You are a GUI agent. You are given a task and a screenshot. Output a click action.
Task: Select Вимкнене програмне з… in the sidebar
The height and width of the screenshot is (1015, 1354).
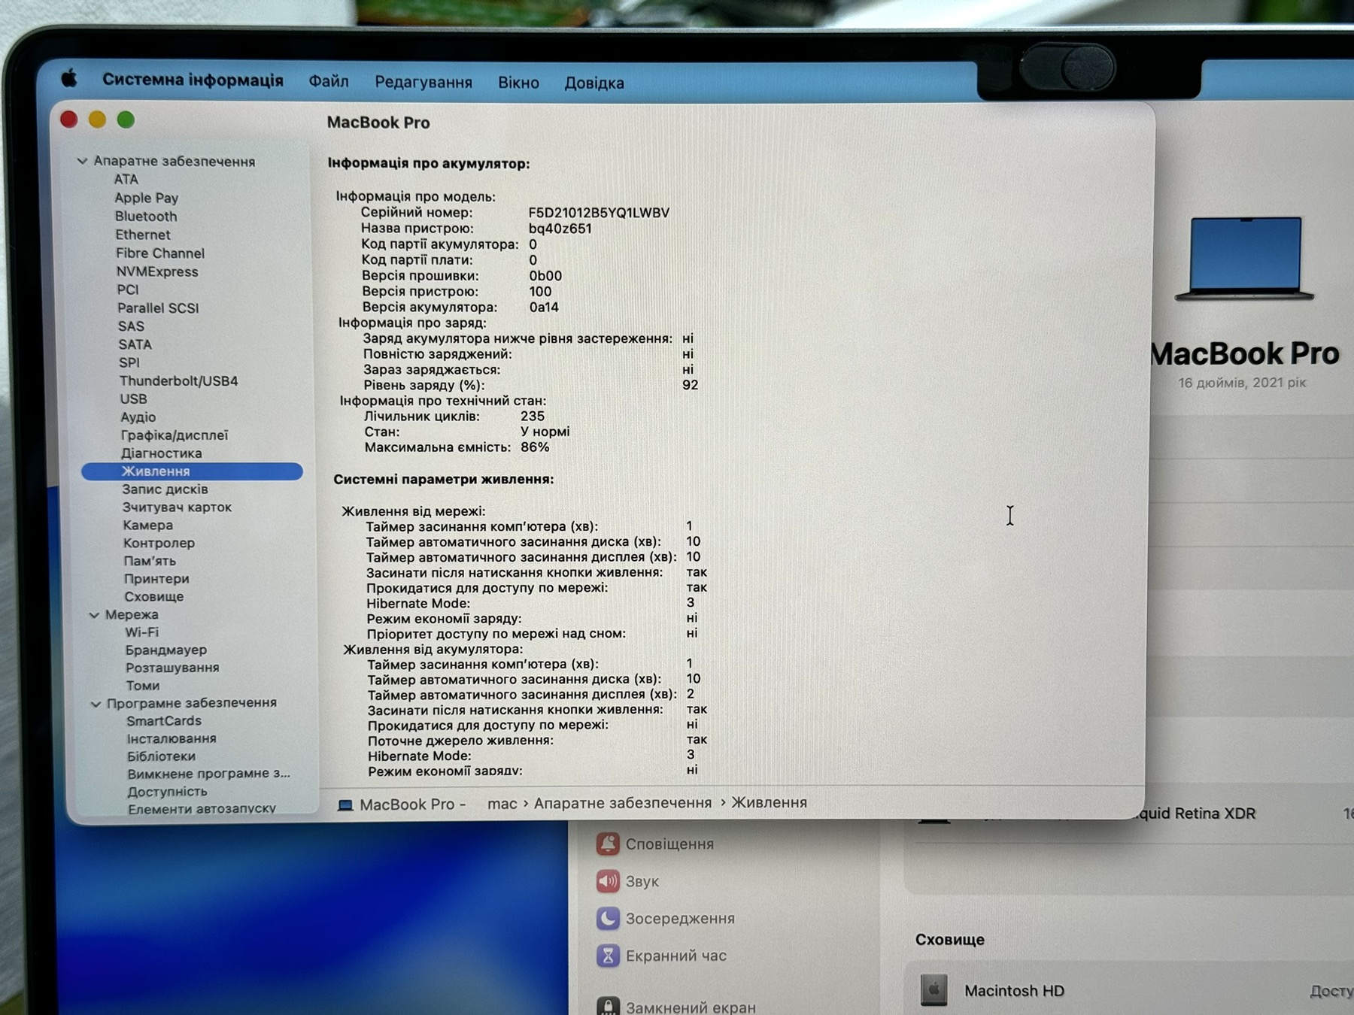[208, 774]
